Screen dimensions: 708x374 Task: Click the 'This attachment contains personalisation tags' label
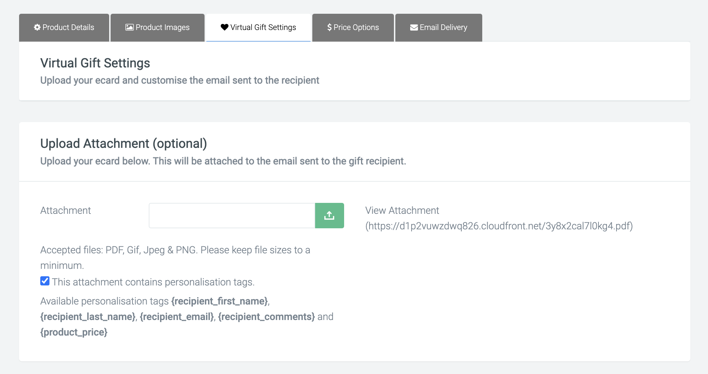click(x=153, y=282)
